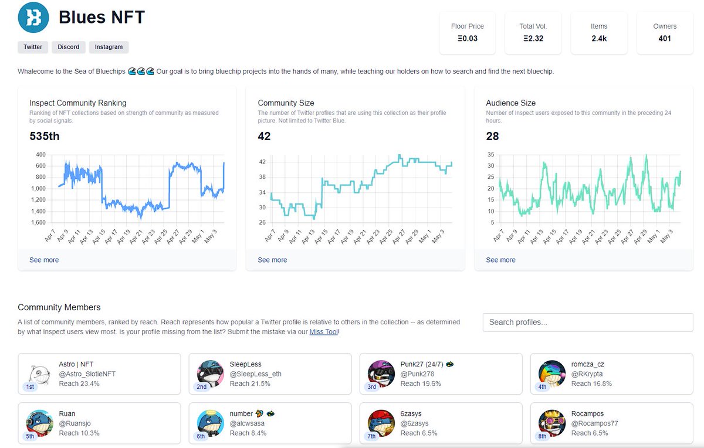This screenshot has width=704, height=448.
Task: Click romcza_cz profile avatar
Action: [x=551, y=373]
